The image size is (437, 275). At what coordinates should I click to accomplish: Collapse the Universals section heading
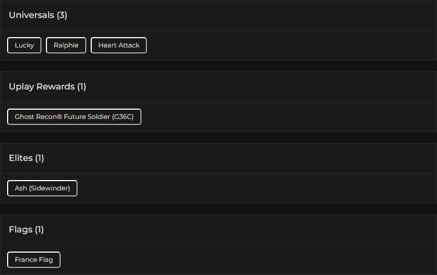(x=31, y=15)
